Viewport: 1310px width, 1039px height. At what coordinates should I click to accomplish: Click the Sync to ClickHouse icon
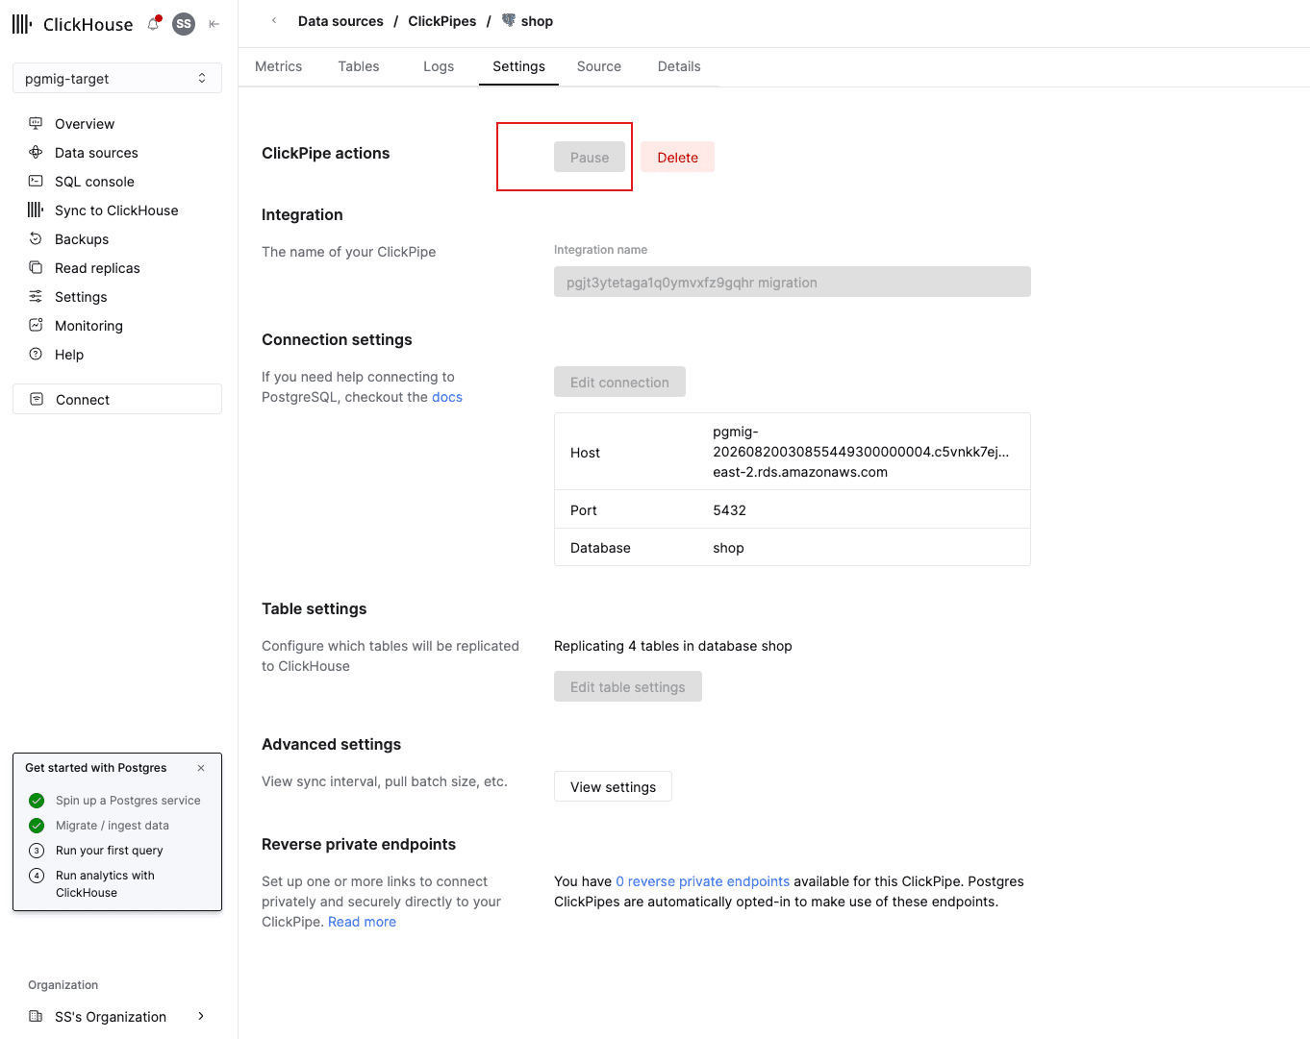36,210
